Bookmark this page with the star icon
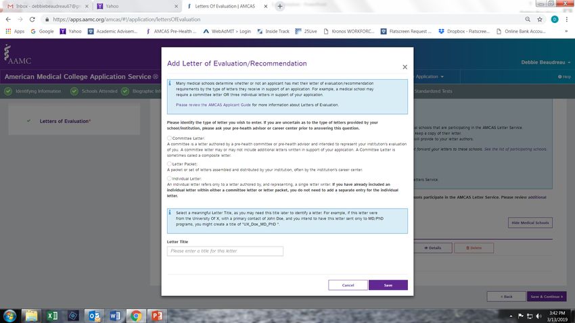575x323 pixels. pyautogui.click(x=540, y=20)
